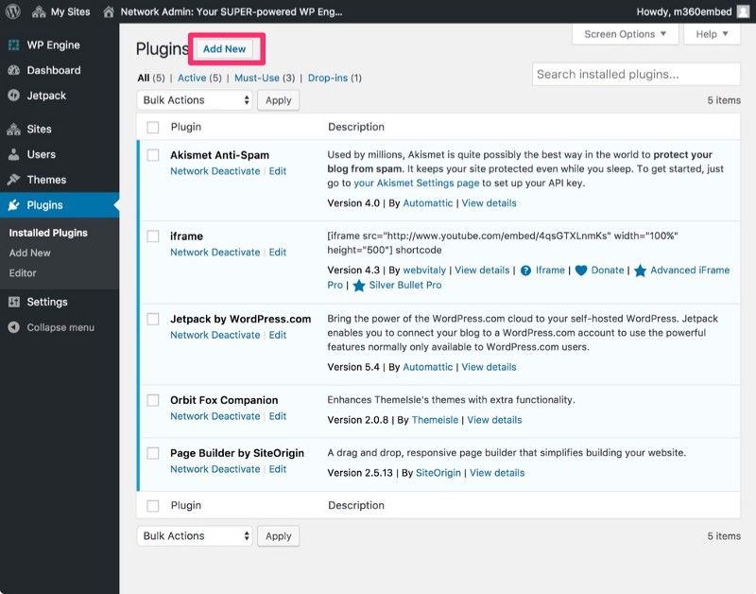Click the Jetpack sidebar icon
This screenshot has width=756, height=594.
coord(14,96)
